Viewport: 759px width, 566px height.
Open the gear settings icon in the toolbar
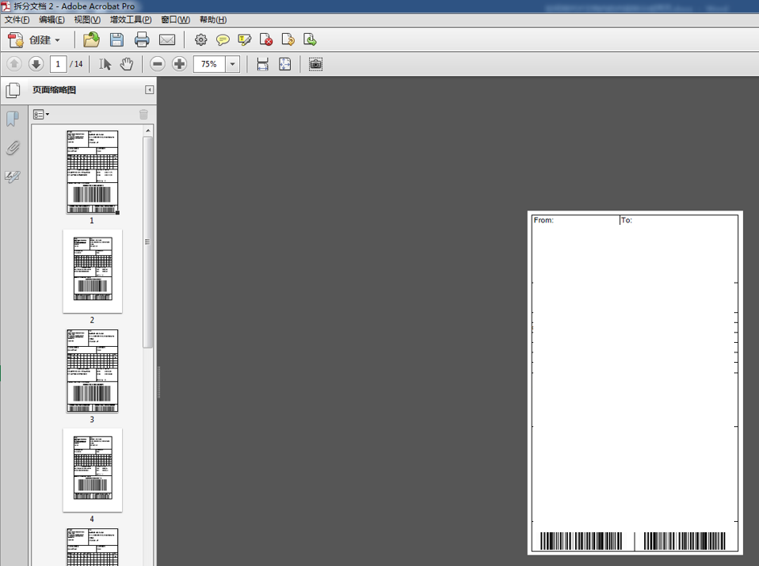[201, 39]
